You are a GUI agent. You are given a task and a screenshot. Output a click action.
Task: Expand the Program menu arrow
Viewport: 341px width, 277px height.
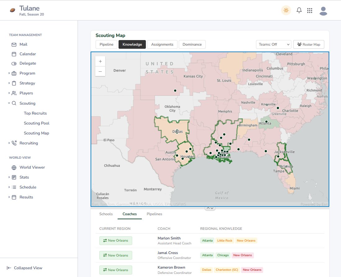click(9, 73)
